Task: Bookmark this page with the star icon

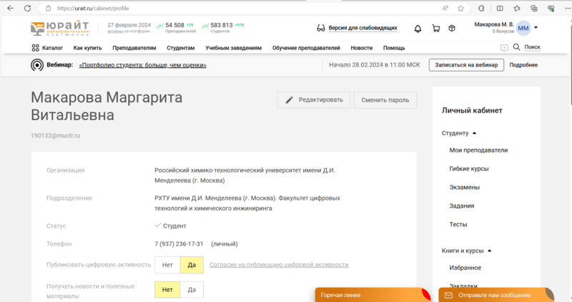Action: point(460,8)
